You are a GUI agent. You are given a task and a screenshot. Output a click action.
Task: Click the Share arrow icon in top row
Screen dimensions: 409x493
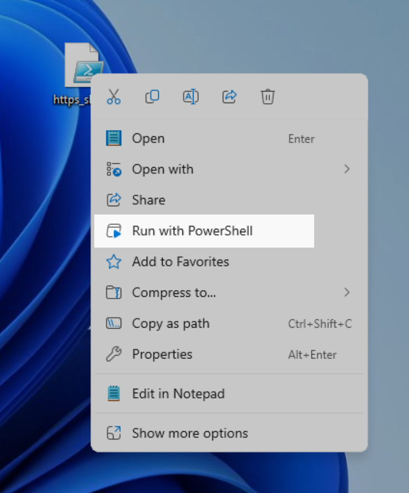pyautogui.click(x=229, y=97)
